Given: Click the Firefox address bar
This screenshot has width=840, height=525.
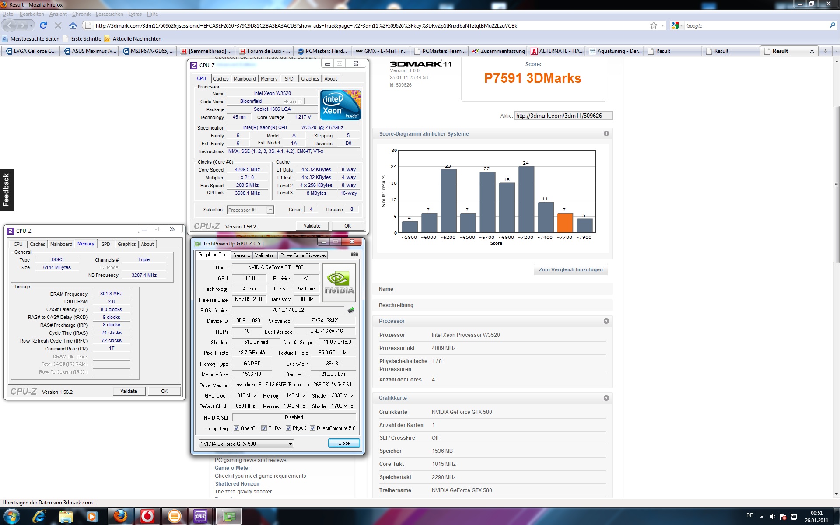Looking at the screenshot, I should (x=367, y=25).
